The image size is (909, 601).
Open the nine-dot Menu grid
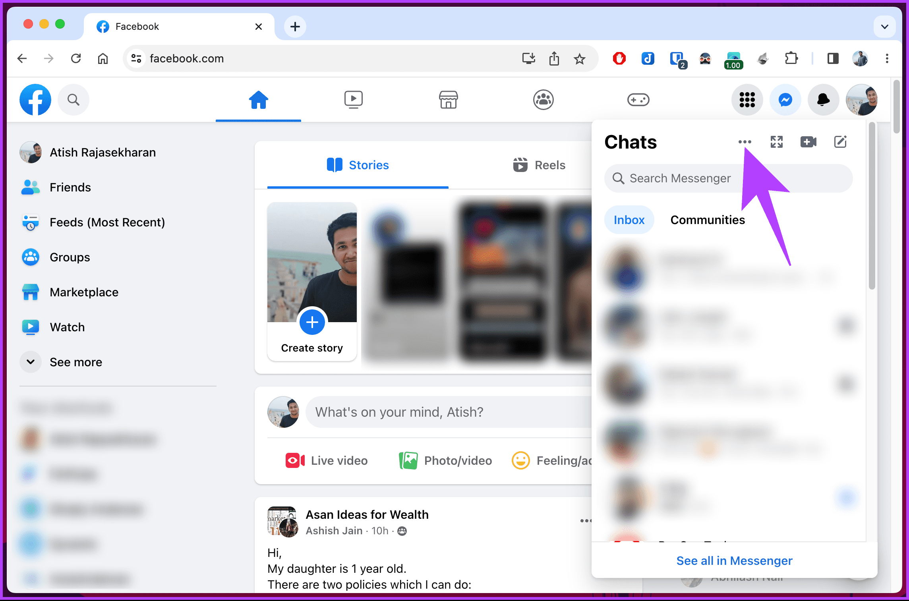point(747,100)
